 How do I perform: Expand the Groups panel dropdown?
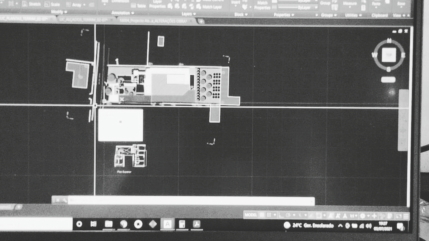329,15
